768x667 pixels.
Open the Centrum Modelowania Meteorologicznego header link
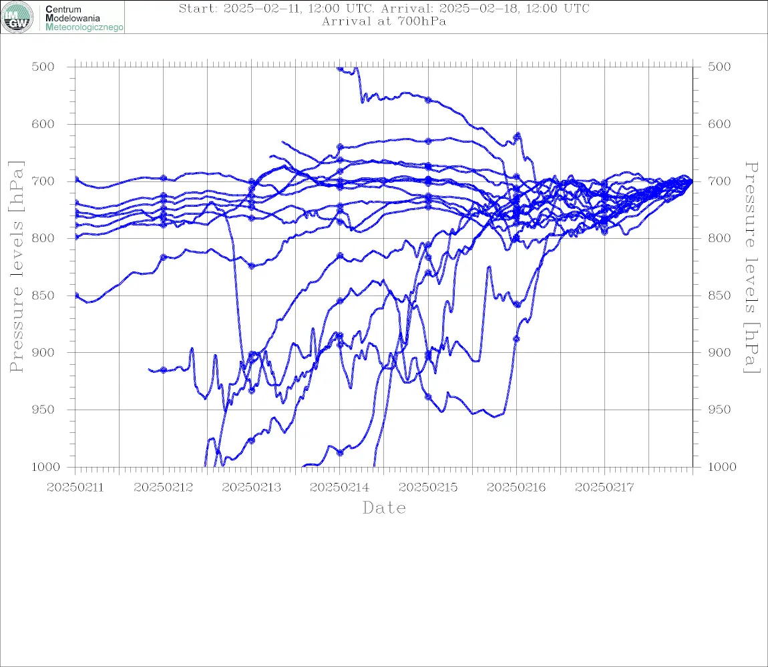(x=83, y=18)
